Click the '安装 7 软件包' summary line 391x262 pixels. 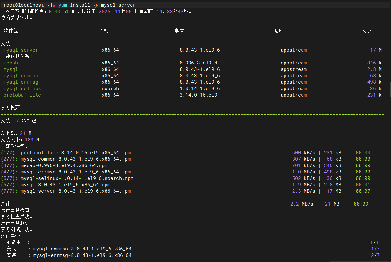coord(18,121)
